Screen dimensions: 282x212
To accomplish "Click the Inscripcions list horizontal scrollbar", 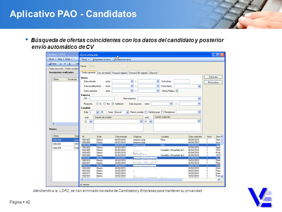I will click(66, 123).
